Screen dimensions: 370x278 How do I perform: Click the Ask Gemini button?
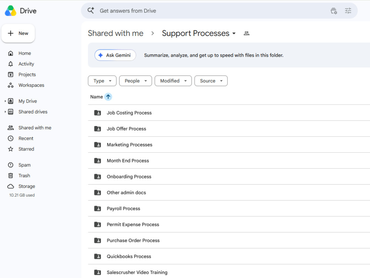[115, 55]
